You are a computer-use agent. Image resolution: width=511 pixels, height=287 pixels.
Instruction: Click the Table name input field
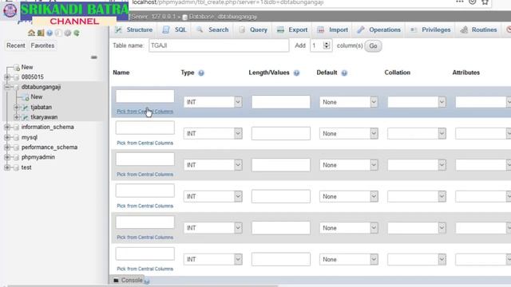pyautogui.click(x=219, y=45)
